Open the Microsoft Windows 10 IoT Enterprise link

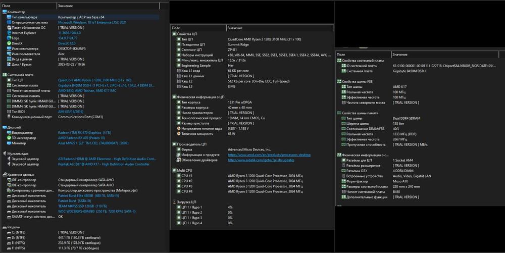tap(92, 23)
